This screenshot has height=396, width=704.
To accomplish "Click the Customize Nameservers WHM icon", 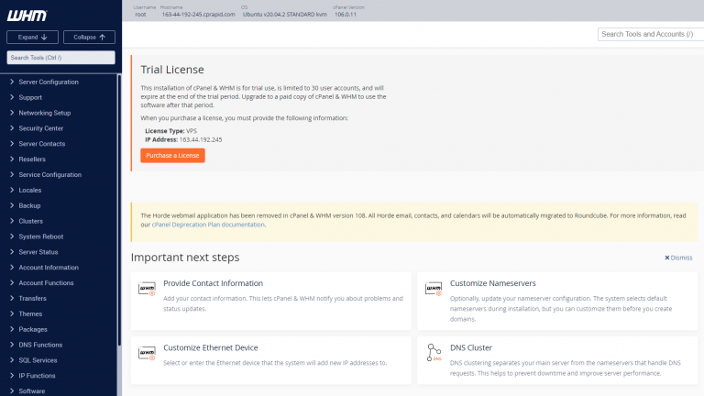I will coord(434,289).
